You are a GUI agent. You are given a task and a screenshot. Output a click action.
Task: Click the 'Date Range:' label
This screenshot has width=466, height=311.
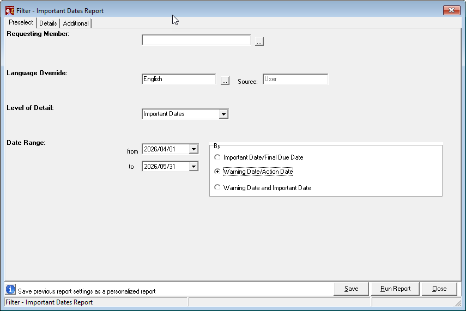click(26, 143)
